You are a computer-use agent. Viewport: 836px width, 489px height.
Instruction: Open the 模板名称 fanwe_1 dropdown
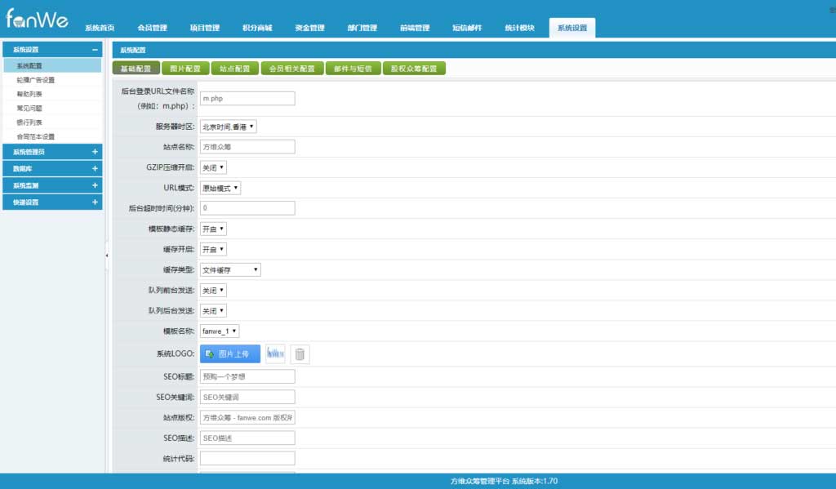tap(220, 331)
